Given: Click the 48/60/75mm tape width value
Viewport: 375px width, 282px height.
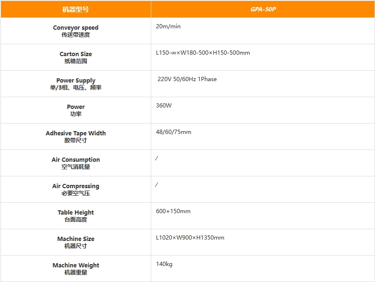Looking at the screenshot, I should (173, 132).
